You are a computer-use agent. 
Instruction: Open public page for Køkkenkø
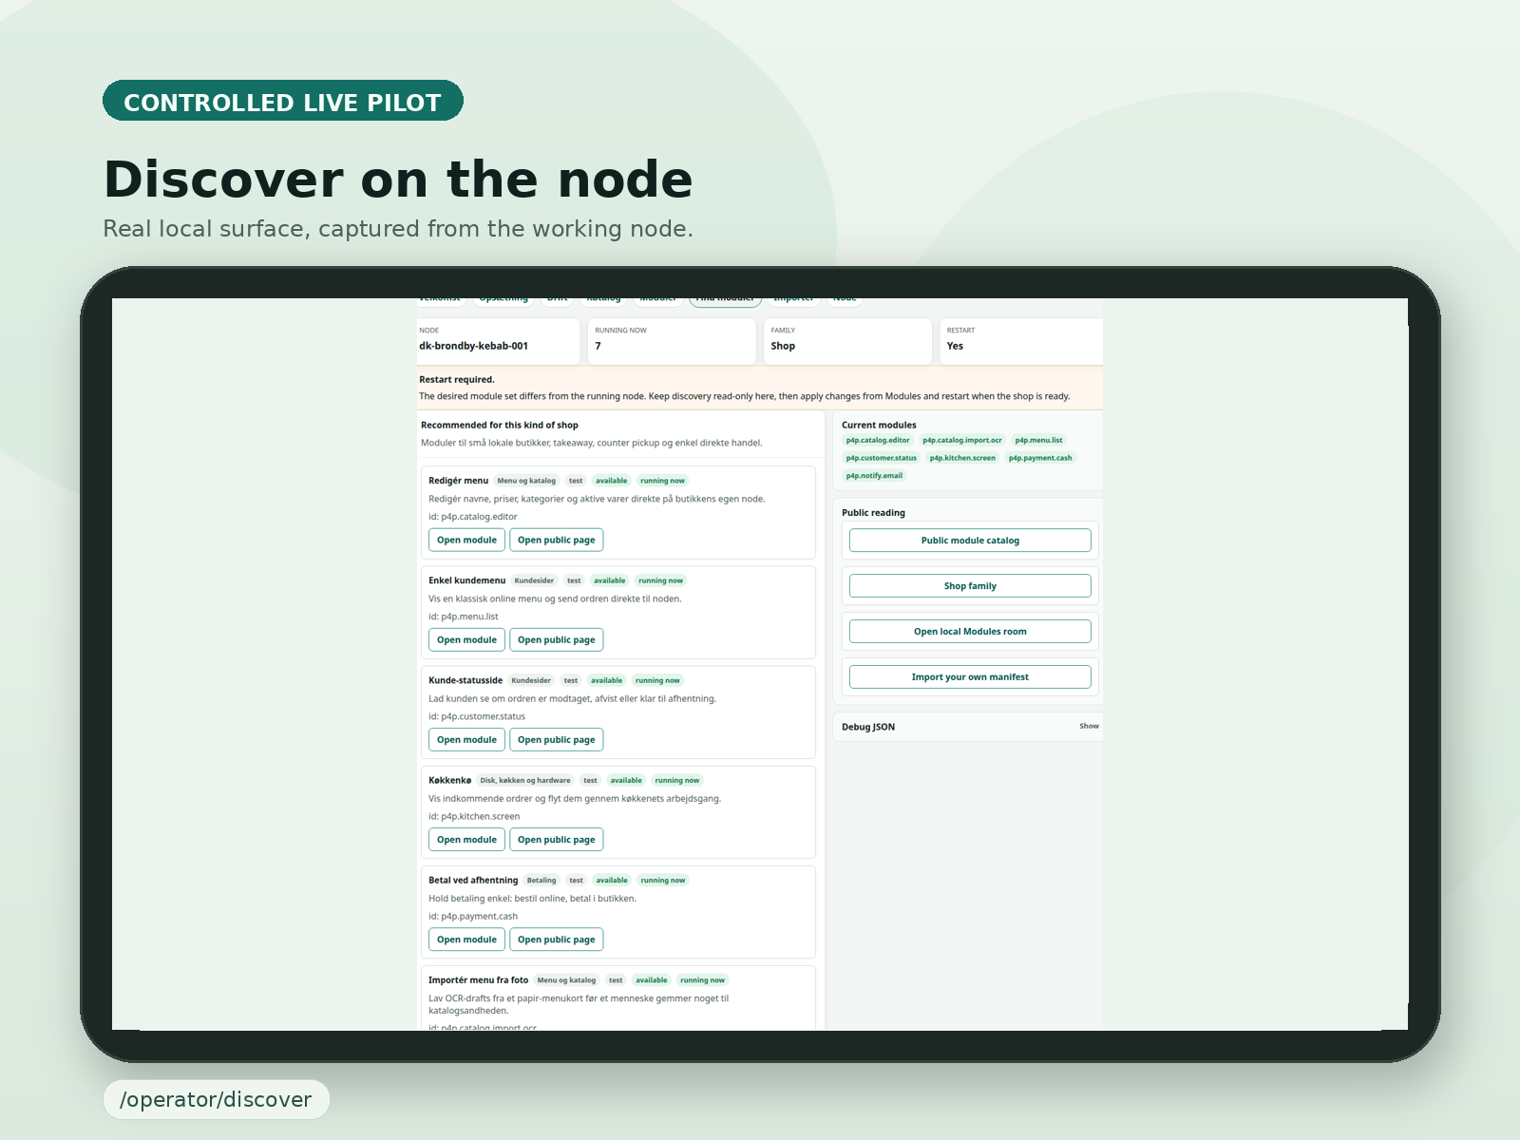pyautogui.click(x=557, y=839)
